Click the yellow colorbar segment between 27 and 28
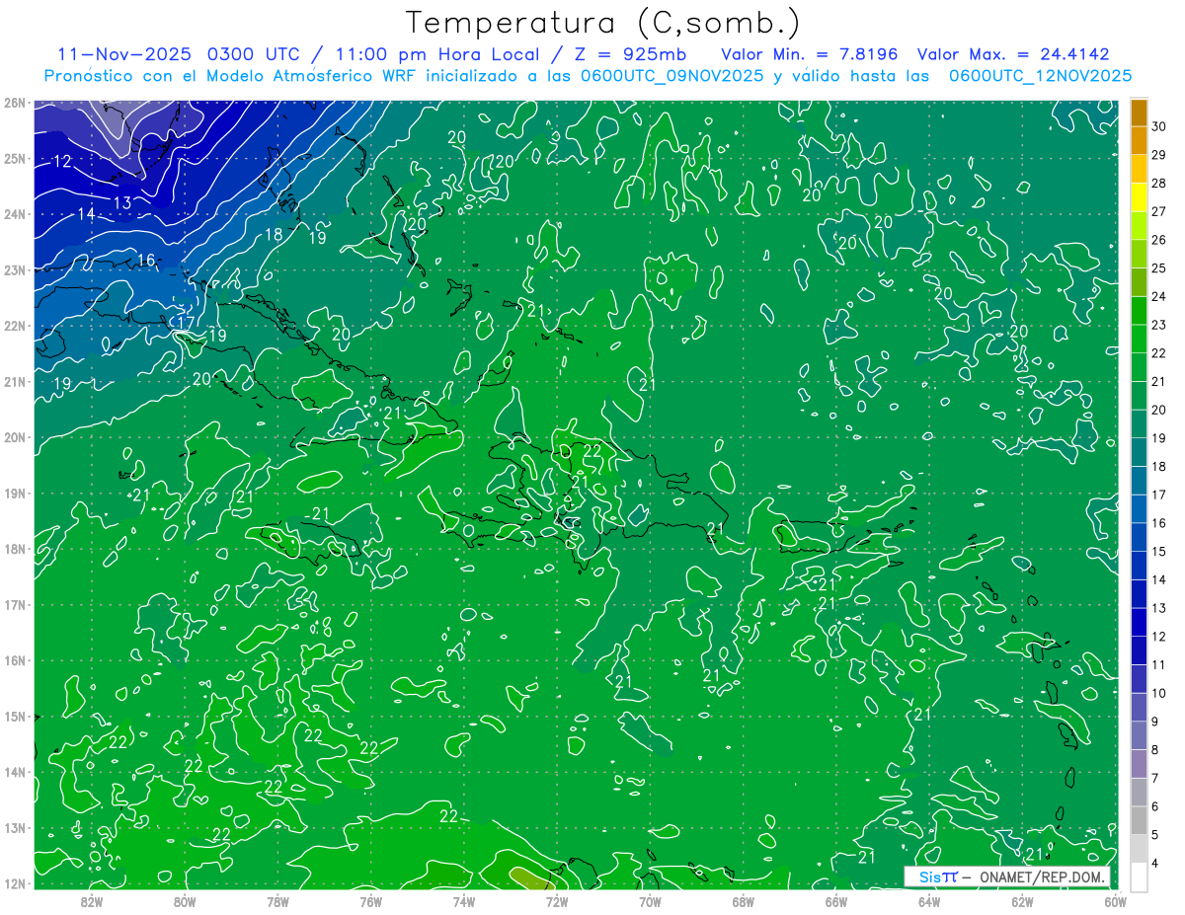1185x915 pixels. click(1139, 197)
